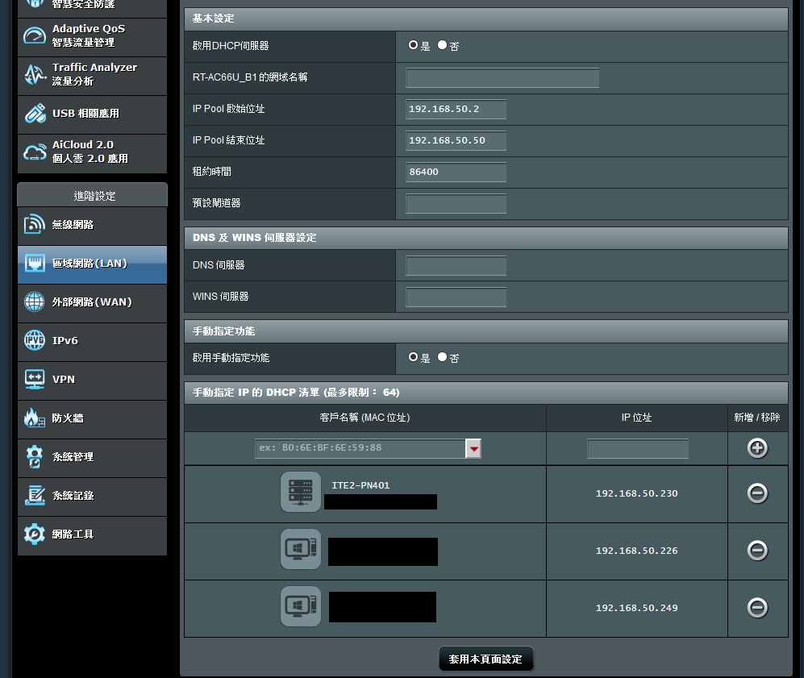Click IP address 192.168.50.249 text
The width and height of the screenshot is (804, 678).
(x=637, y=608)
